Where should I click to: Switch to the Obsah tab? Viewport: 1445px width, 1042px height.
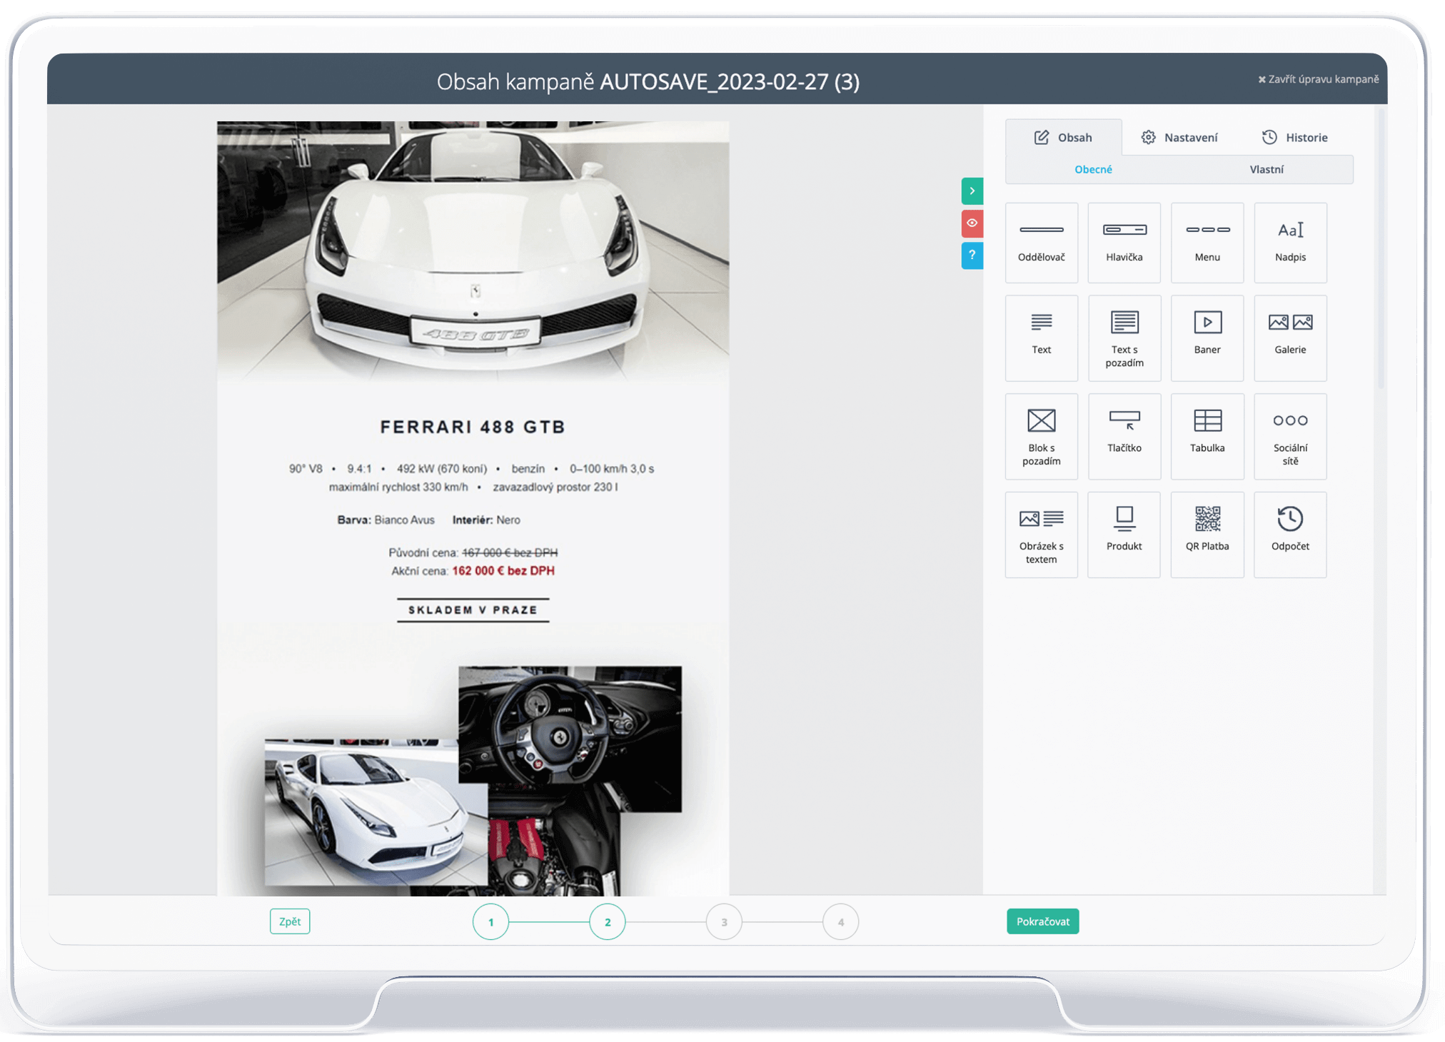(1063, 137)
